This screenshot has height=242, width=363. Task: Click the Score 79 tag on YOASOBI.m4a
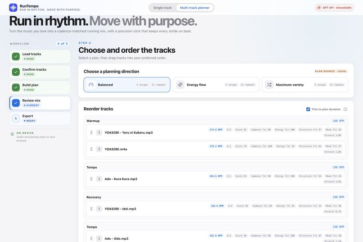tap(241, 146)
